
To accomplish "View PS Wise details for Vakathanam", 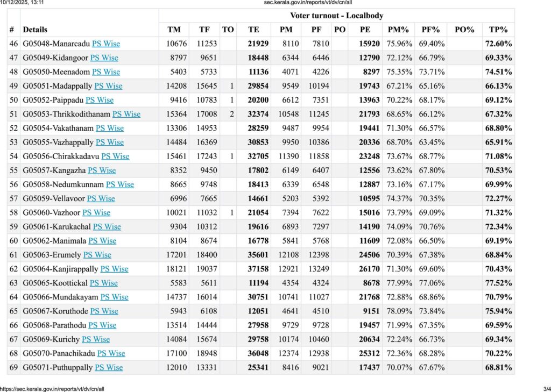I will (110, 128).
